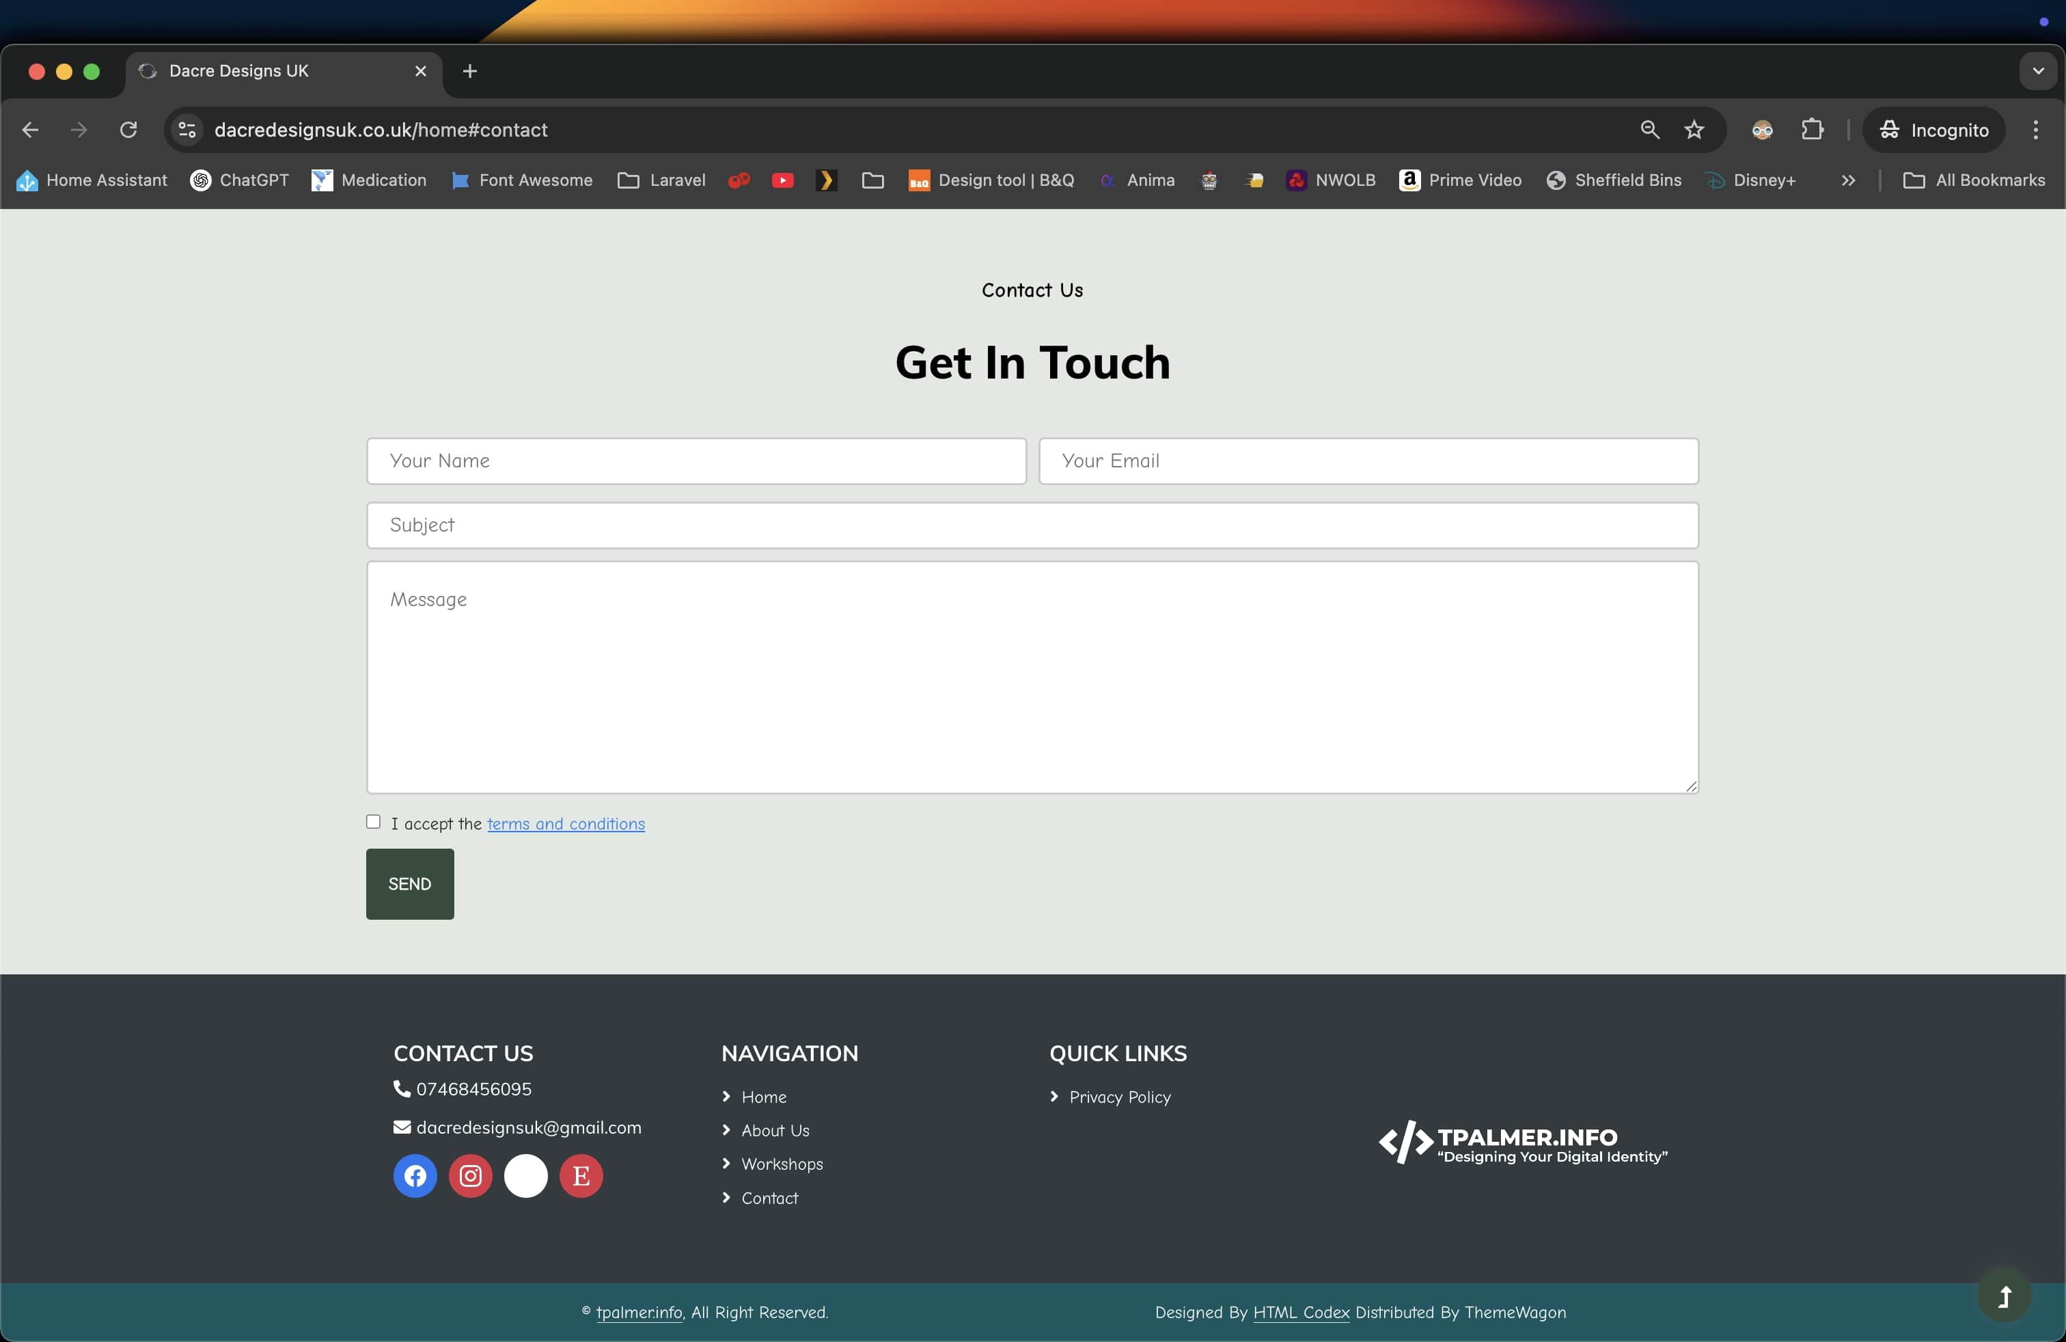2066x1342 pixels.
Task: Open the Facebook social icon in the footer
Action: pyautogui.click(x=415, y=1175)
